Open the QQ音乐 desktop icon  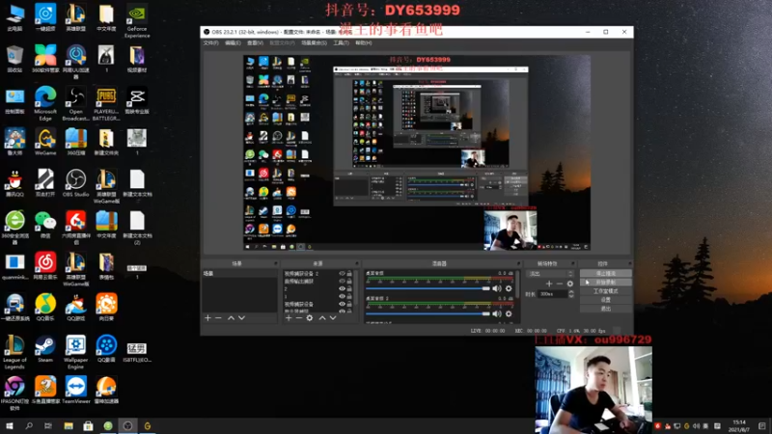tap(45, 307)
